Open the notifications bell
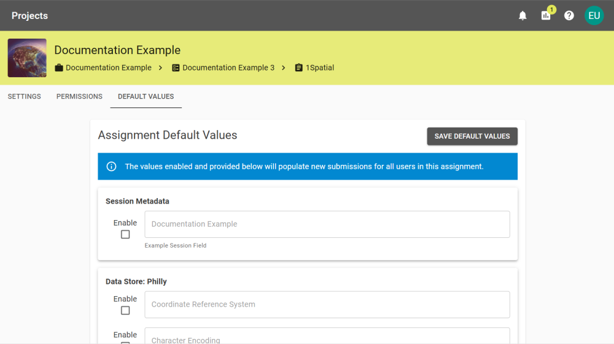 click(x=523, y=16)
